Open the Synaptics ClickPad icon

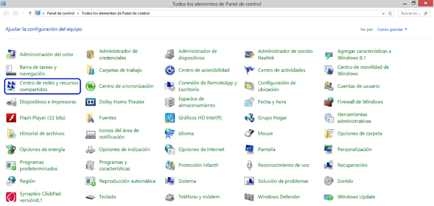point(11,197)
